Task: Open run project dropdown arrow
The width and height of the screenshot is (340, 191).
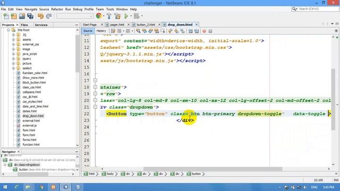Action: pos(131,16)
